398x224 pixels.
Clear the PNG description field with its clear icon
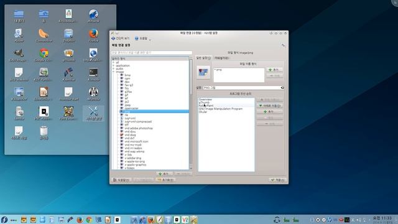click(282, 88)
